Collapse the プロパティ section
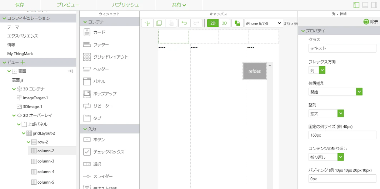The image size is (380, 189). pos(303,31)
